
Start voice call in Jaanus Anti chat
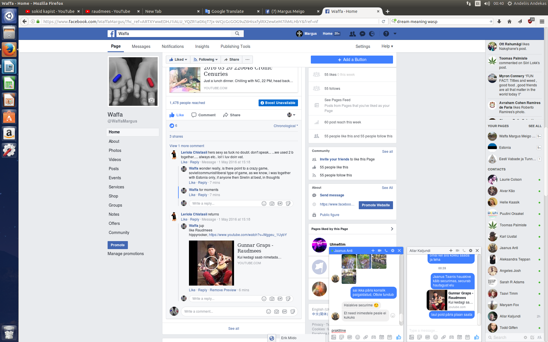click(386, 251)
